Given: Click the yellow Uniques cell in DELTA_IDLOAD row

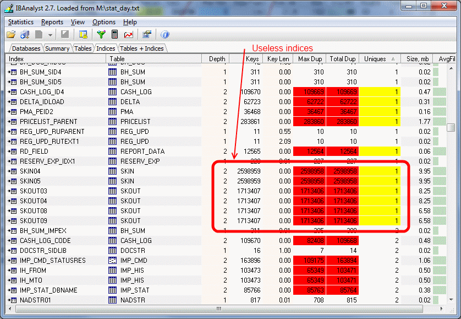Looking at the screenshot, I should point(380,102).
